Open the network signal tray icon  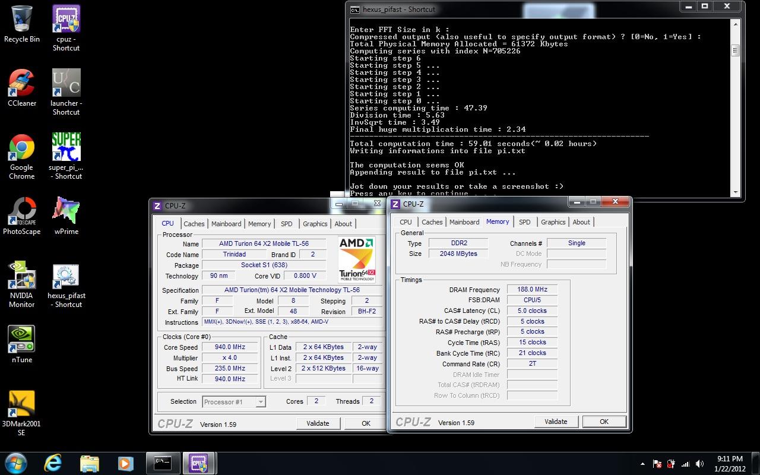tap(686, 464)
